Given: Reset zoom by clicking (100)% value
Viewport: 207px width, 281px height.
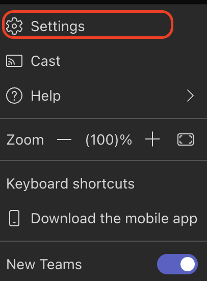Looking at the screenshot, I should click(109, 139).
